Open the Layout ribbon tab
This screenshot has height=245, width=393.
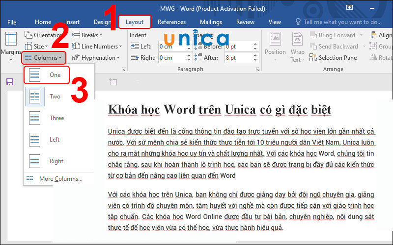click(135, 22)
